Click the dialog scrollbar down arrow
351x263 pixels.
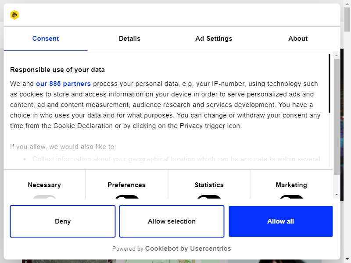pos(336,194)
